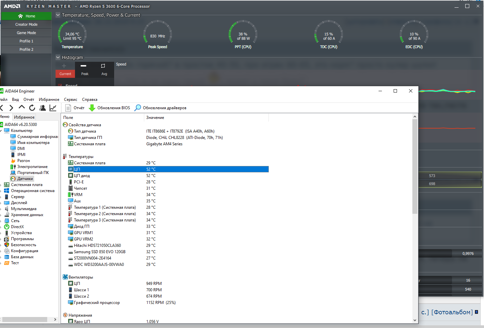
Task: Switch to Creator Mode in Ryzen Master
Action: tap(26, 24)
